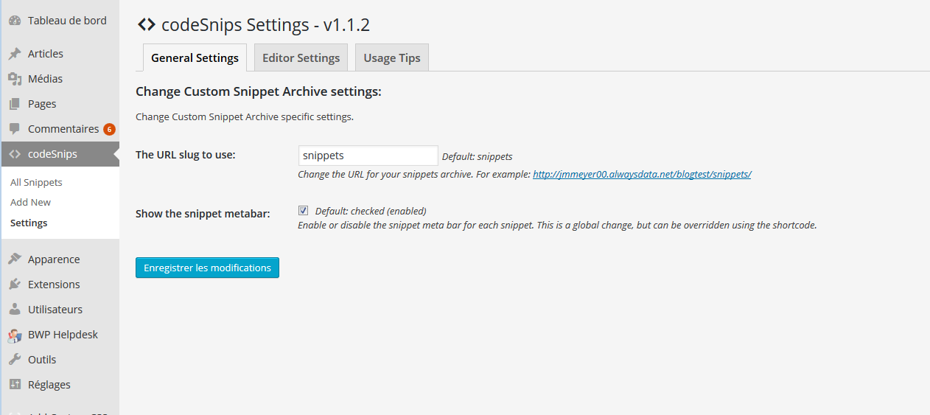Open the Réglages menu label
Image resolution: width=930 pixels, height=415 pixels.
tap(49, 385)
